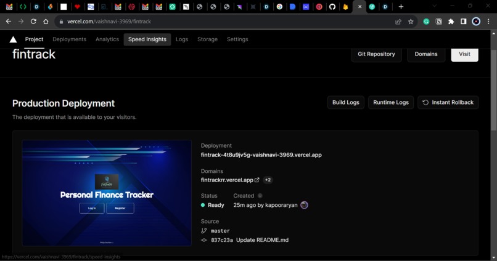497x261 pixels.
Task: Click the fintrack project title
Action: pos(34,54)
